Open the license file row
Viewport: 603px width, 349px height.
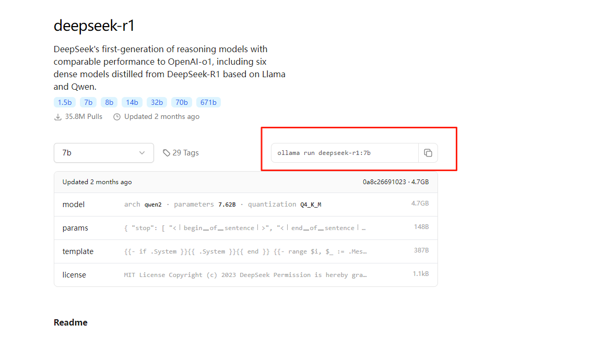[x=246, y=275]
